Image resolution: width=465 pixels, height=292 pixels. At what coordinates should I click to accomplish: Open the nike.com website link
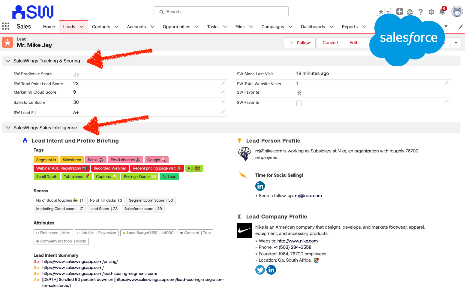coord(297,241)
